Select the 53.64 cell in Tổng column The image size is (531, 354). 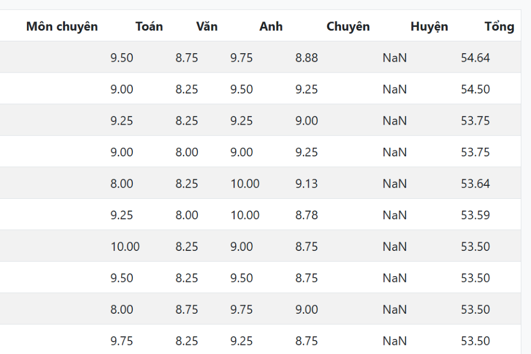pos(475,184)
